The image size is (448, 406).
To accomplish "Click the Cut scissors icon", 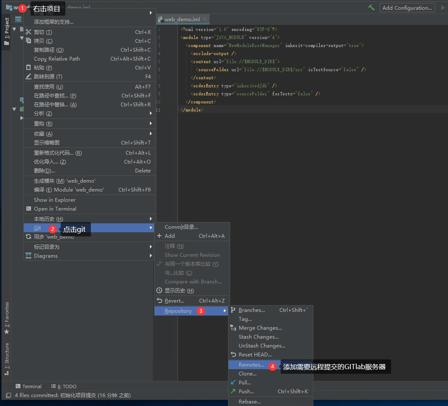I will coord(28,32).
